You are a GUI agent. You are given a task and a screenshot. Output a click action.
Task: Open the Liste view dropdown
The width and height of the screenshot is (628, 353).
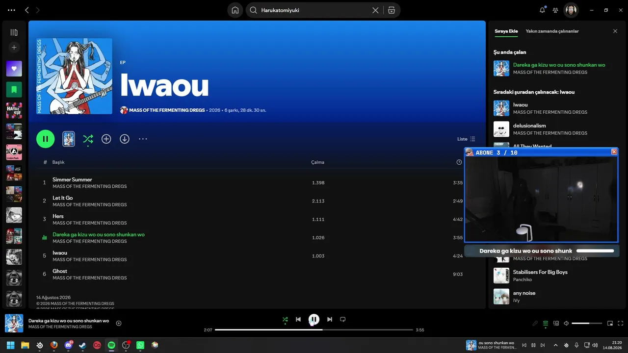click(x=466, y=139)
